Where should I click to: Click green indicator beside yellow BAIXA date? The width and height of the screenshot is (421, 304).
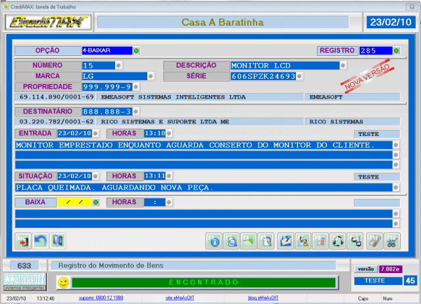point(95,202)
